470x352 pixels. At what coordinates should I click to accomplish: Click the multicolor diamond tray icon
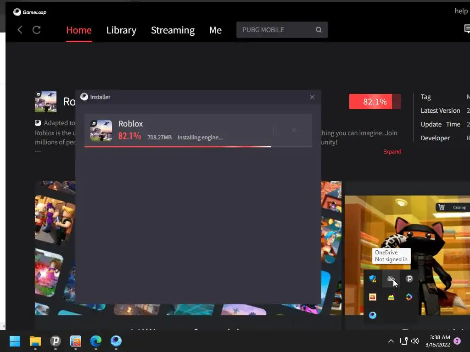click(x=409, y=297)
